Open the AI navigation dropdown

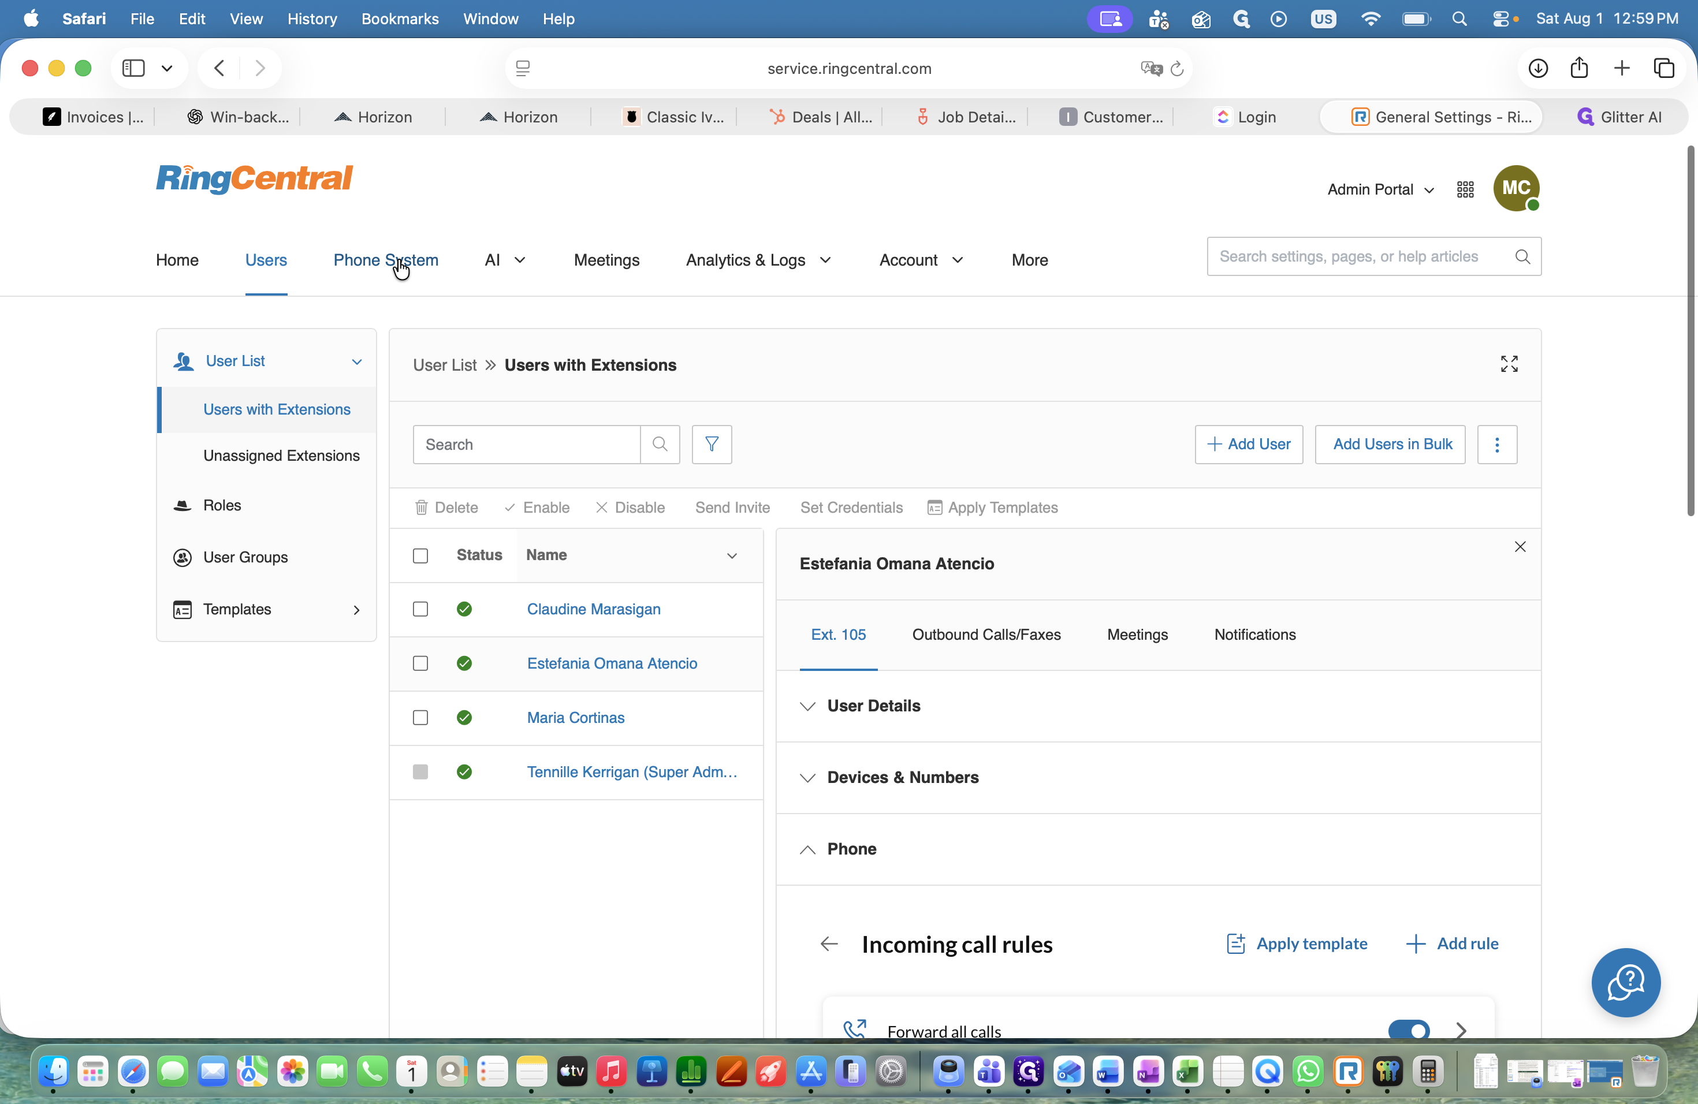505,260
